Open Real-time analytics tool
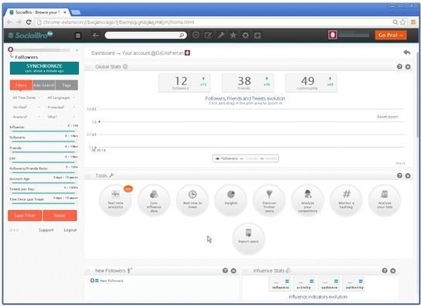The height and width of the screenshot is (306, 421). click(x=115, y=200)
